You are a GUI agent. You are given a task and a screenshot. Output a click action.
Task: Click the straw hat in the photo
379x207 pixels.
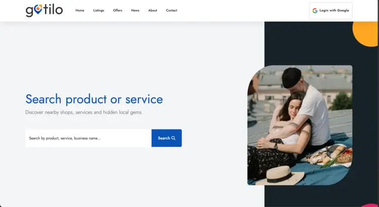280,175
